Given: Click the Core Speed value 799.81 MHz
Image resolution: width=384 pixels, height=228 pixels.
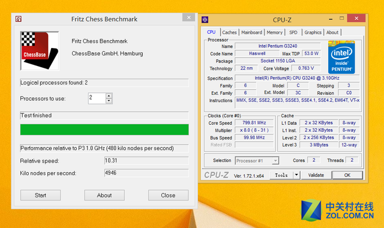Looking at the screenshot, I should coord(254,122).
